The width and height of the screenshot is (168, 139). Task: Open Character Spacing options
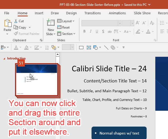click(x=117, y=31)
